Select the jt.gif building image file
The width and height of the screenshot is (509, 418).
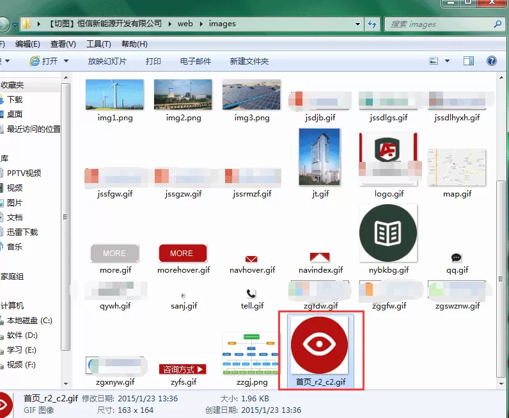tap(320, 157)
